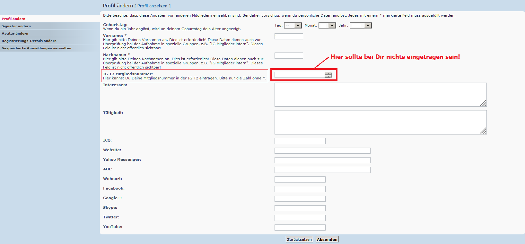The height and width of the screenshot is (244, 525).
Task: Click the Skype input field
Action: 300,208
